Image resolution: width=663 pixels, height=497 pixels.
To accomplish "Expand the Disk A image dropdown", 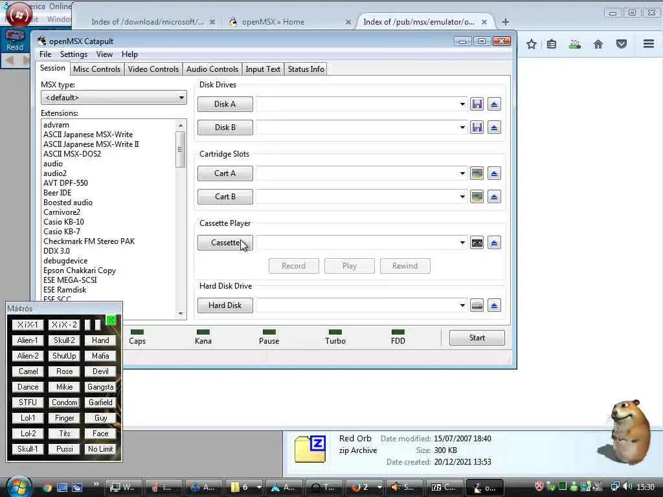I will 462,104.
